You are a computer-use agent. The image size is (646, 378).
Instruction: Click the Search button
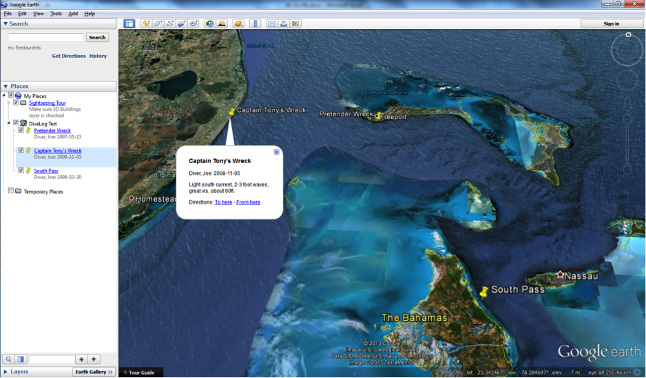coord(97,37)
